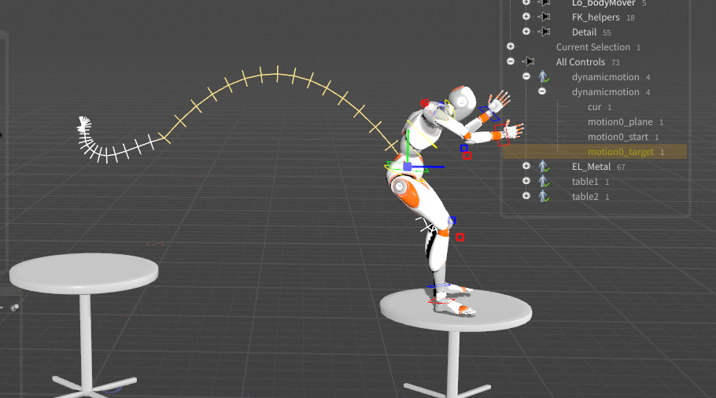Select the motion0_start item
The height and width of the screenshot is (398, 716).
pos(618,137)
